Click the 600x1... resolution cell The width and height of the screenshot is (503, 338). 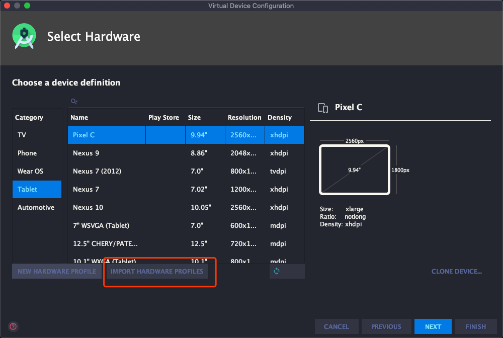point(245,225)
